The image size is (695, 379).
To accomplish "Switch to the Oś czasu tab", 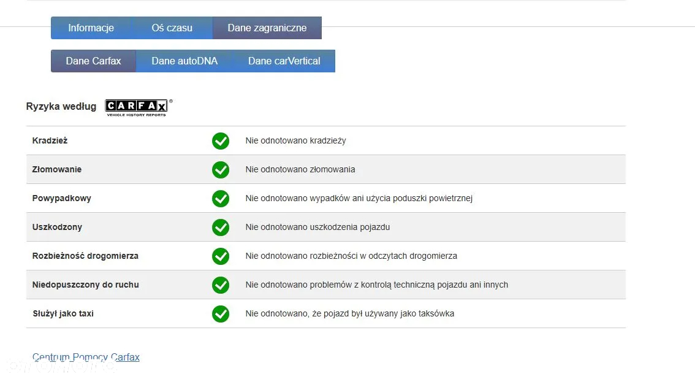I will [x=172, y=28].
